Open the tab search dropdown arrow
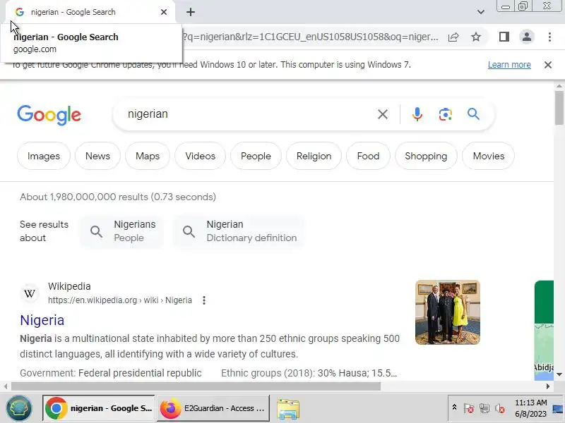This screenshot has width=565, height=423. click(481, 12)
